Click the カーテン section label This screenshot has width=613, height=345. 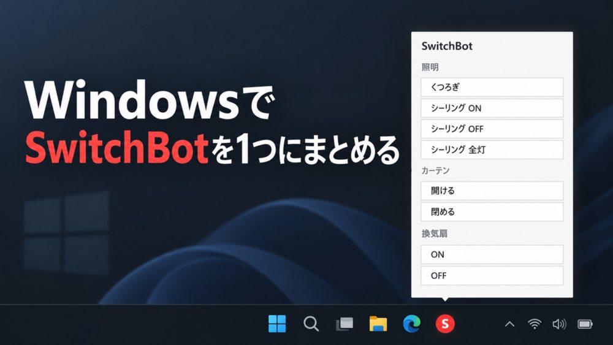pyautogui.click(x=435, y=171)
